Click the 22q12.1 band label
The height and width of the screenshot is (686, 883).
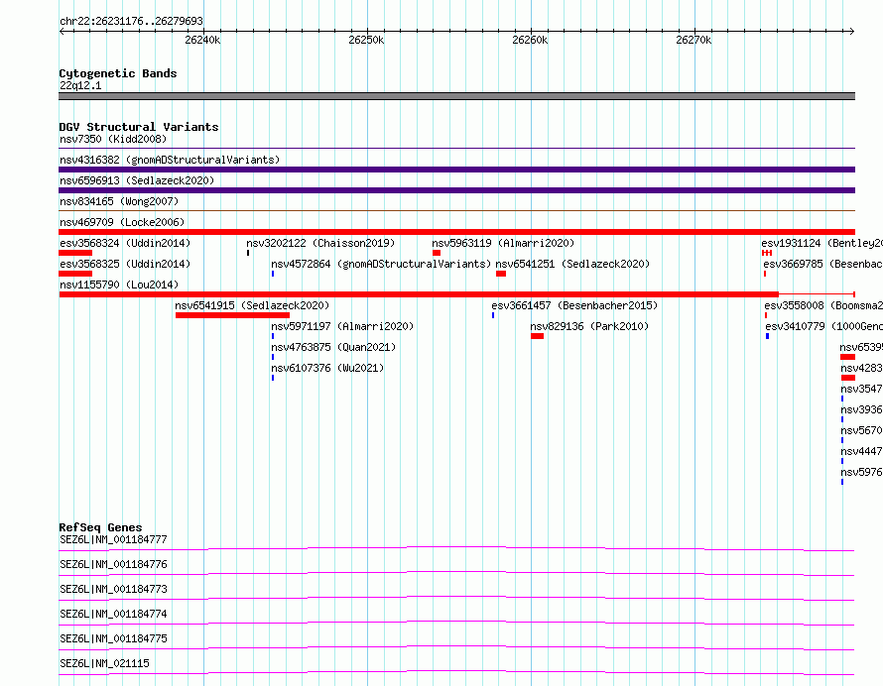coord(80,85)
